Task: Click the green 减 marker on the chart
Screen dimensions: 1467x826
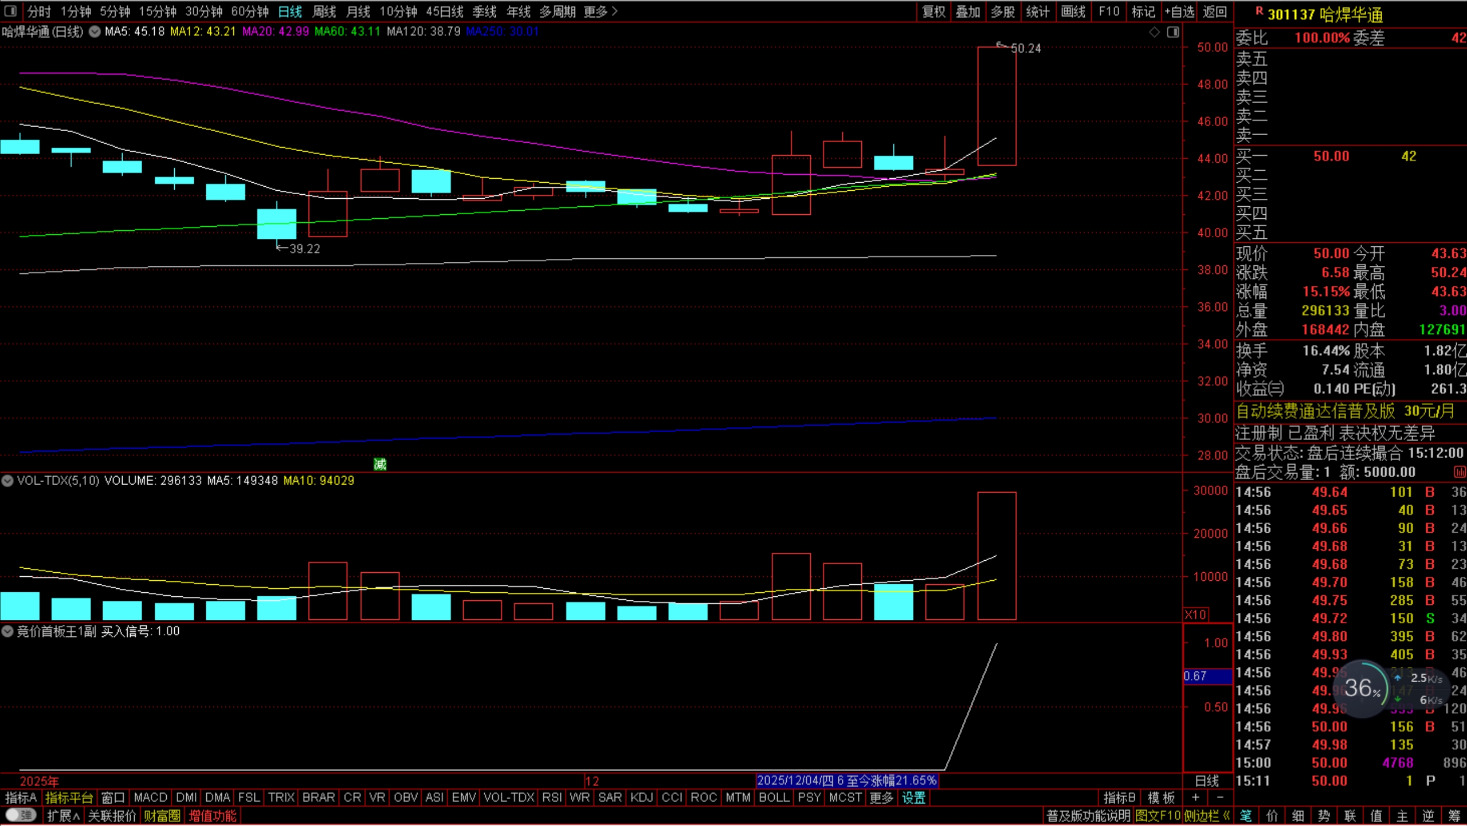Action: click(380, 464)
